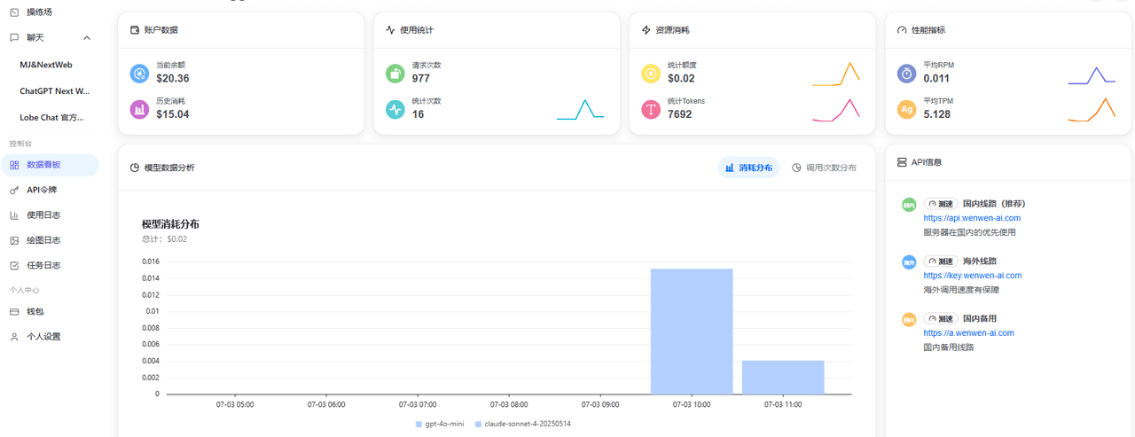
Task: Click the 统计Tokens value 7692
Action: tap(680, 114)
